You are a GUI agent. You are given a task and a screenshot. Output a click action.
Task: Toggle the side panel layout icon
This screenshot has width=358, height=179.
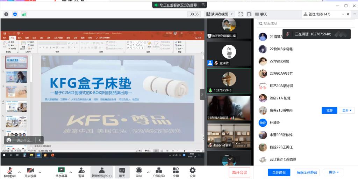point(249,14)
